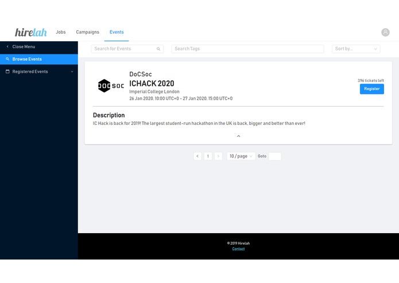Select the Events tab
Image resolution: width=399 pixels, height=283 pixels.
pyautogui.click(x=117, y=32)
